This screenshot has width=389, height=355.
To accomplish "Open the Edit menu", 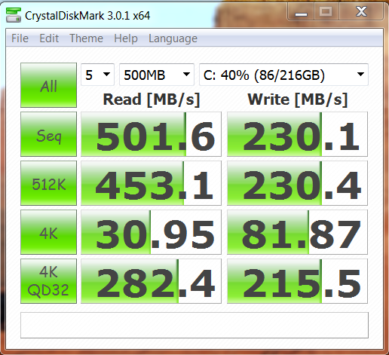I will click(x=49, y=38).
